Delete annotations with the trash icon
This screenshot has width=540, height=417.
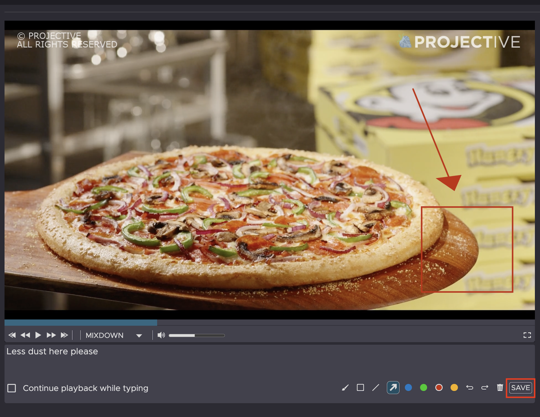[500, 388]
